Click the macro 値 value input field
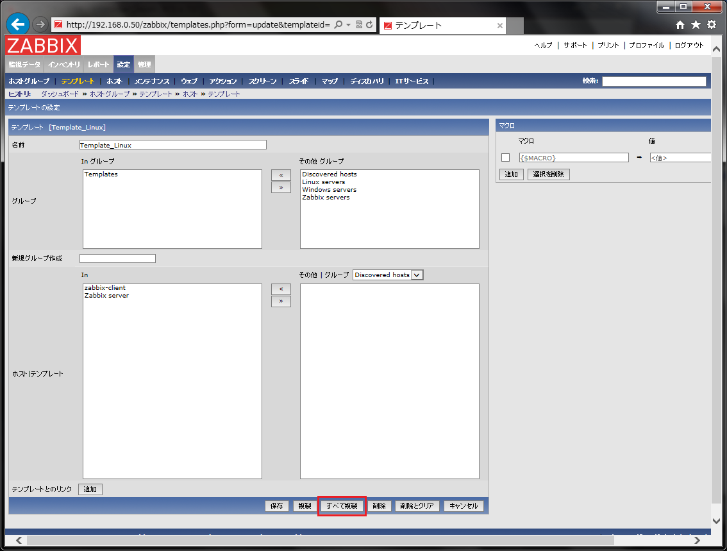The image size is (727, 551). point(680,158)
